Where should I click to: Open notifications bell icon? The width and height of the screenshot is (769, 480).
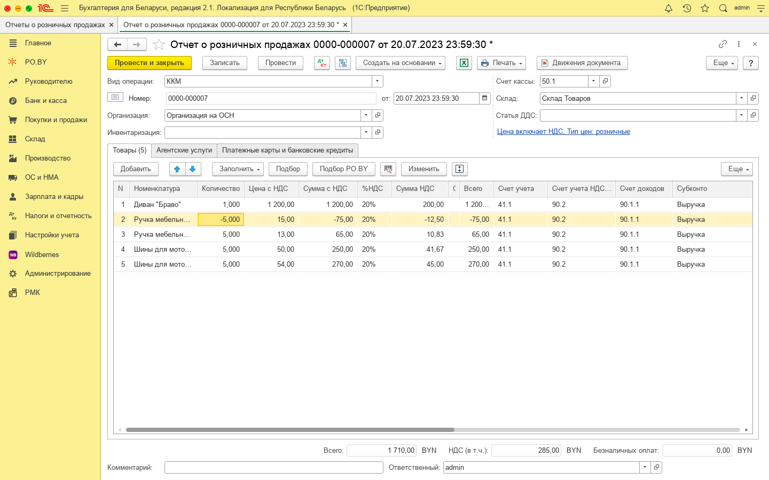click(x=668, y=8)
